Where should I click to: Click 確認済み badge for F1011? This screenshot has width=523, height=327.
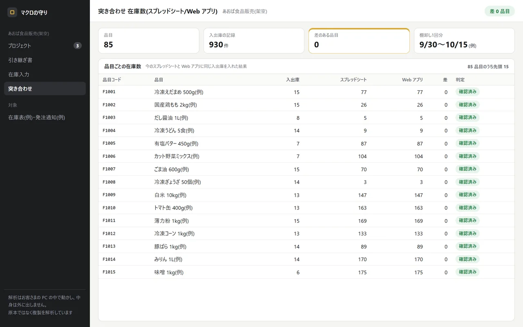(467, 220)
